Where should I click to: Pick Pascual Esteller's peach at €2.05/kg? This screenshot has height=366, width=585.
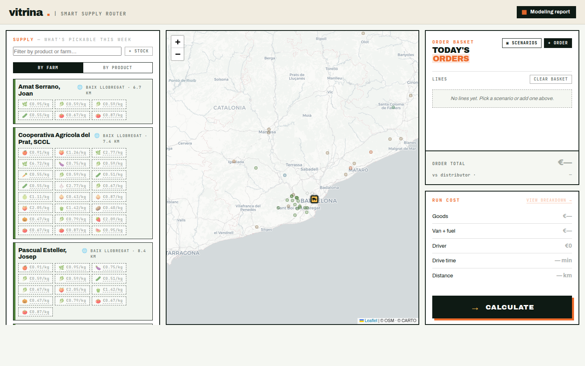tap(72, 290)
